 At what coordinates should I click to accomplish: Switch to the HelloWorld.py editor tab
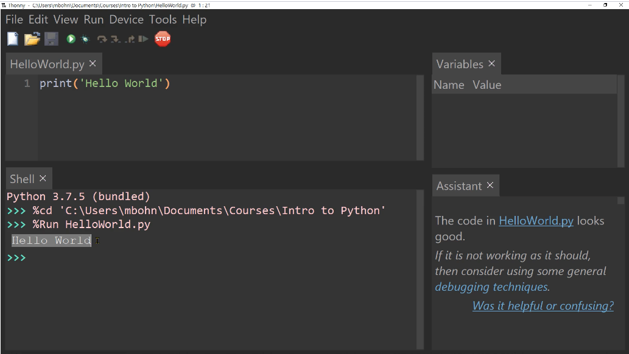pos(47,63)
